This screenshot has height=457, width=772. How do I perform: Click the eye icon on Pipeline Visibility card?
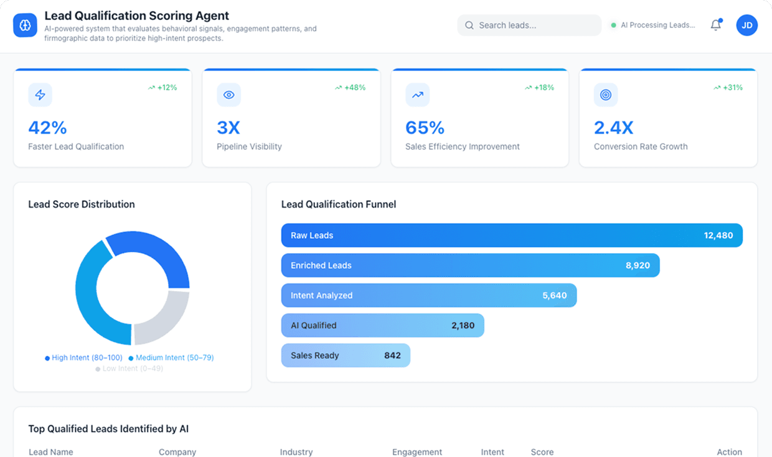[228, 95]
